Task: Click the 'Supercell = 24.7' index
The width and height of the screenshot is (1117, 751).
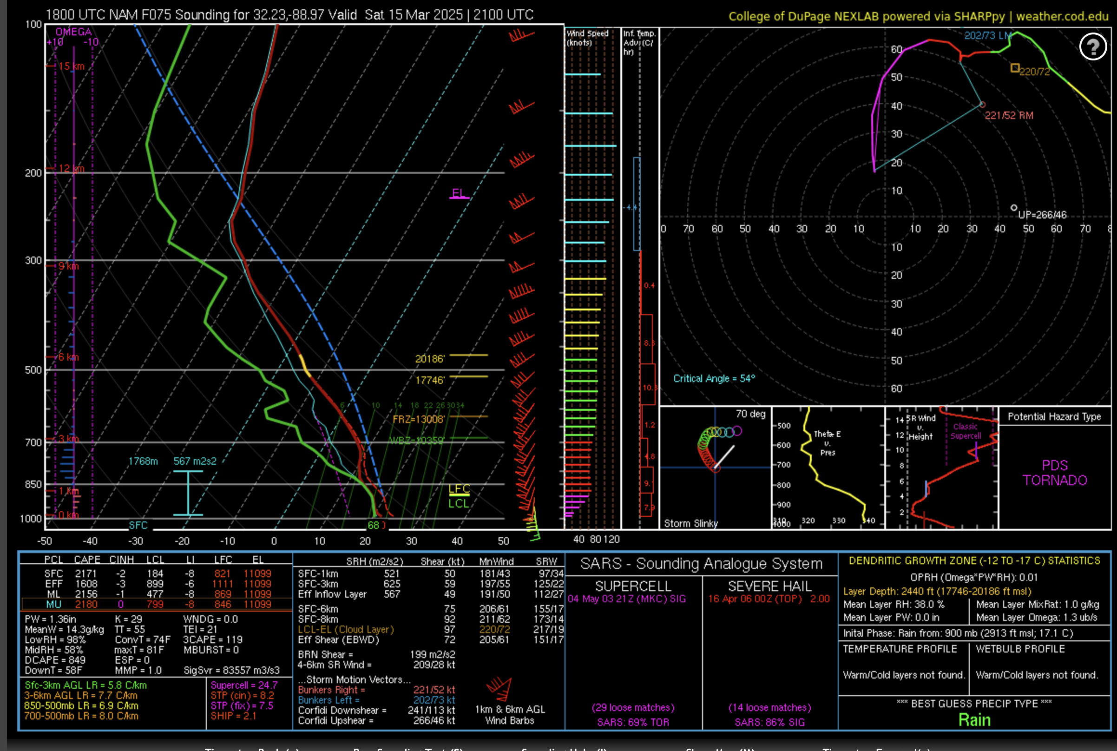Action: (x=244, y=685)
